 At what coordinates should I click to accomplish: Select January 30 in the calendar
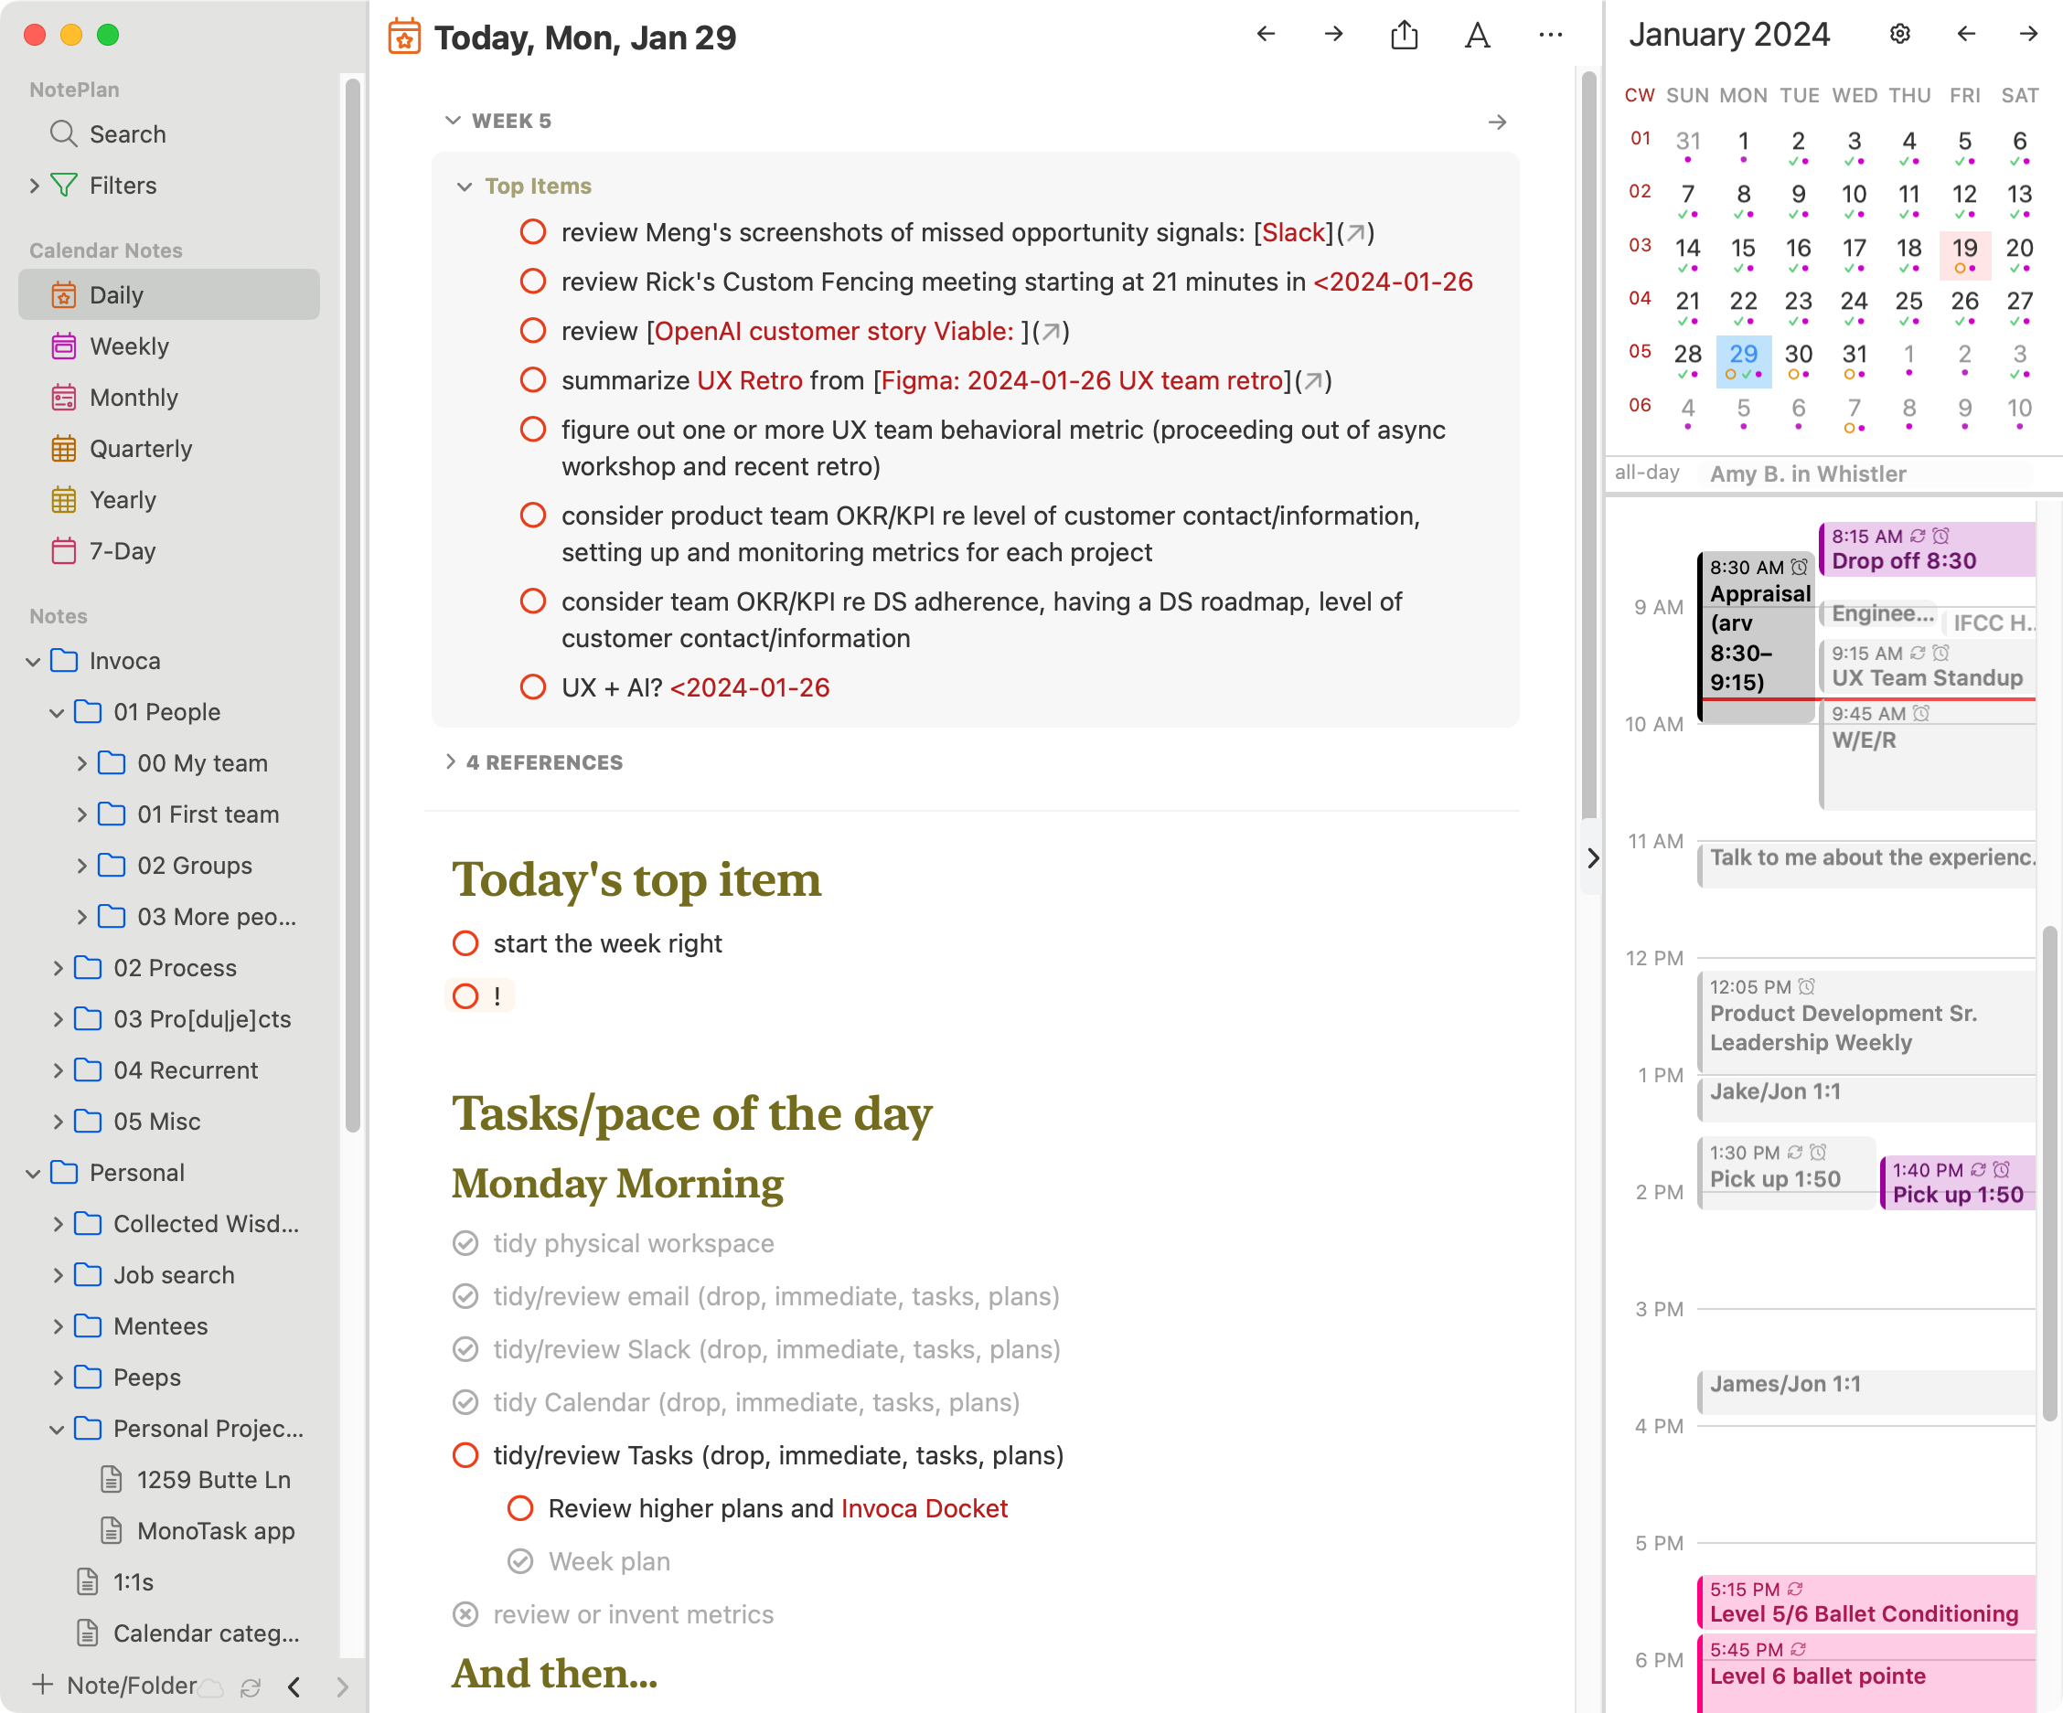1799,359
